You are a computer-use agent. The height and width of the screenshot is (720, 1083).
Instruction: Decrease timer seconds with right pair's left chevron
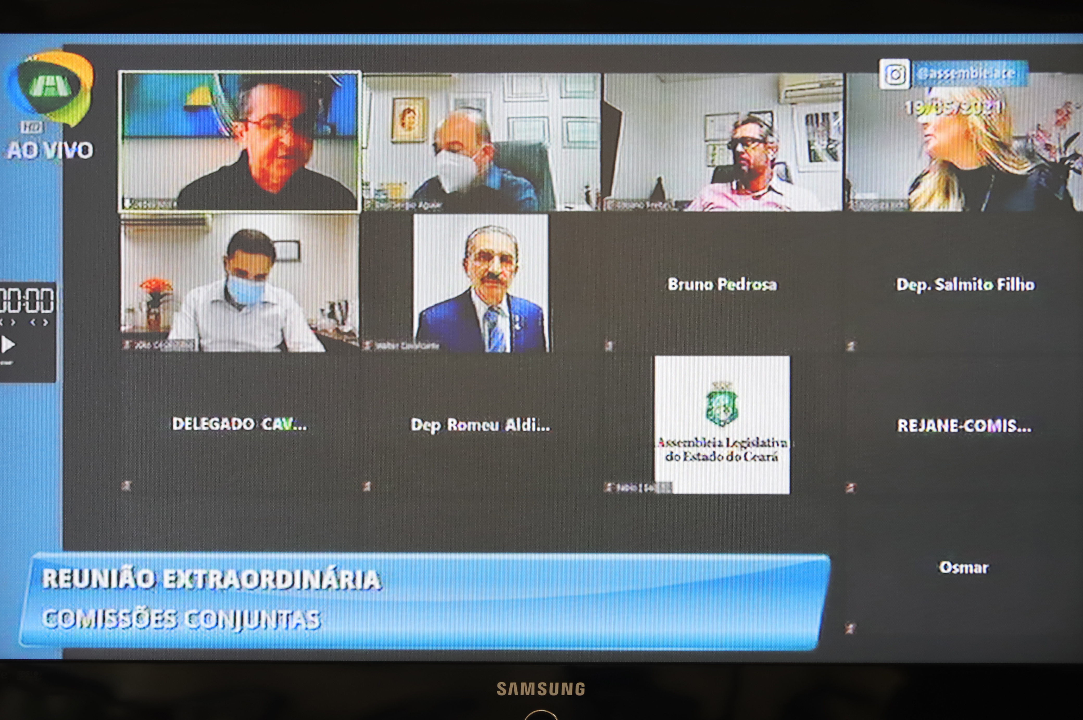pyautogui.click(x=33, y=322)
